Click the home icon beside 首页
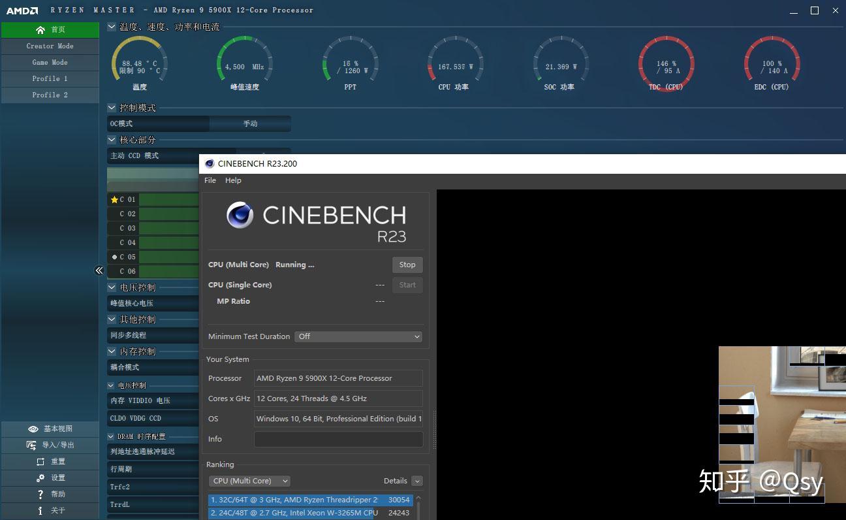 40,30
